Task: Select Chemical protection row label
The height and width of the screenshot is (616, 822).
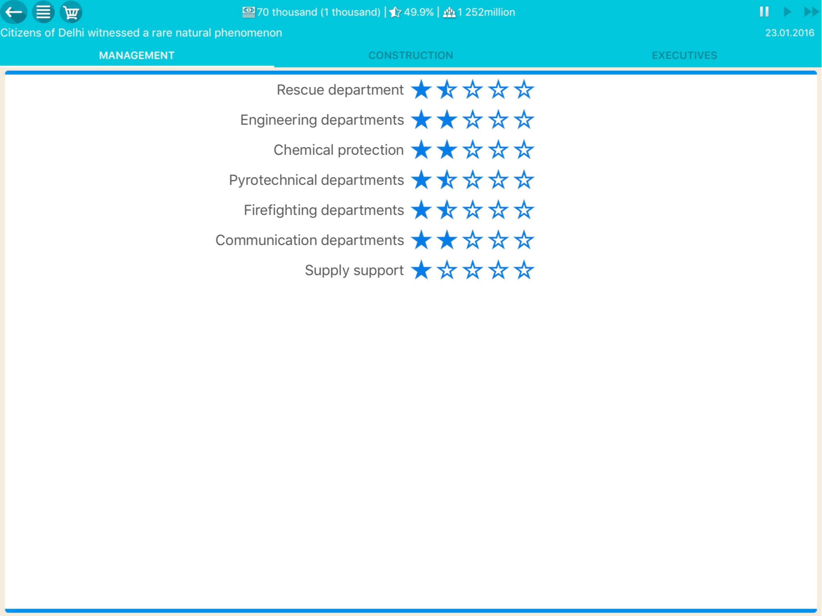Action: pos(338,150)
